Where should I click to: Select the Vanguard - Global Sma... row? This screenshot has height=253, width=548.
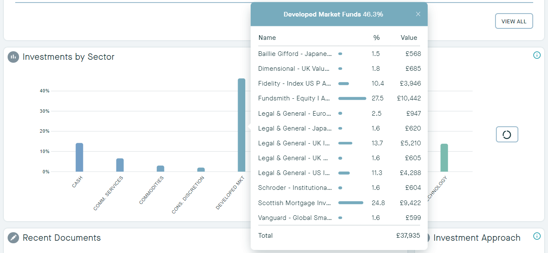pos(339,218)
